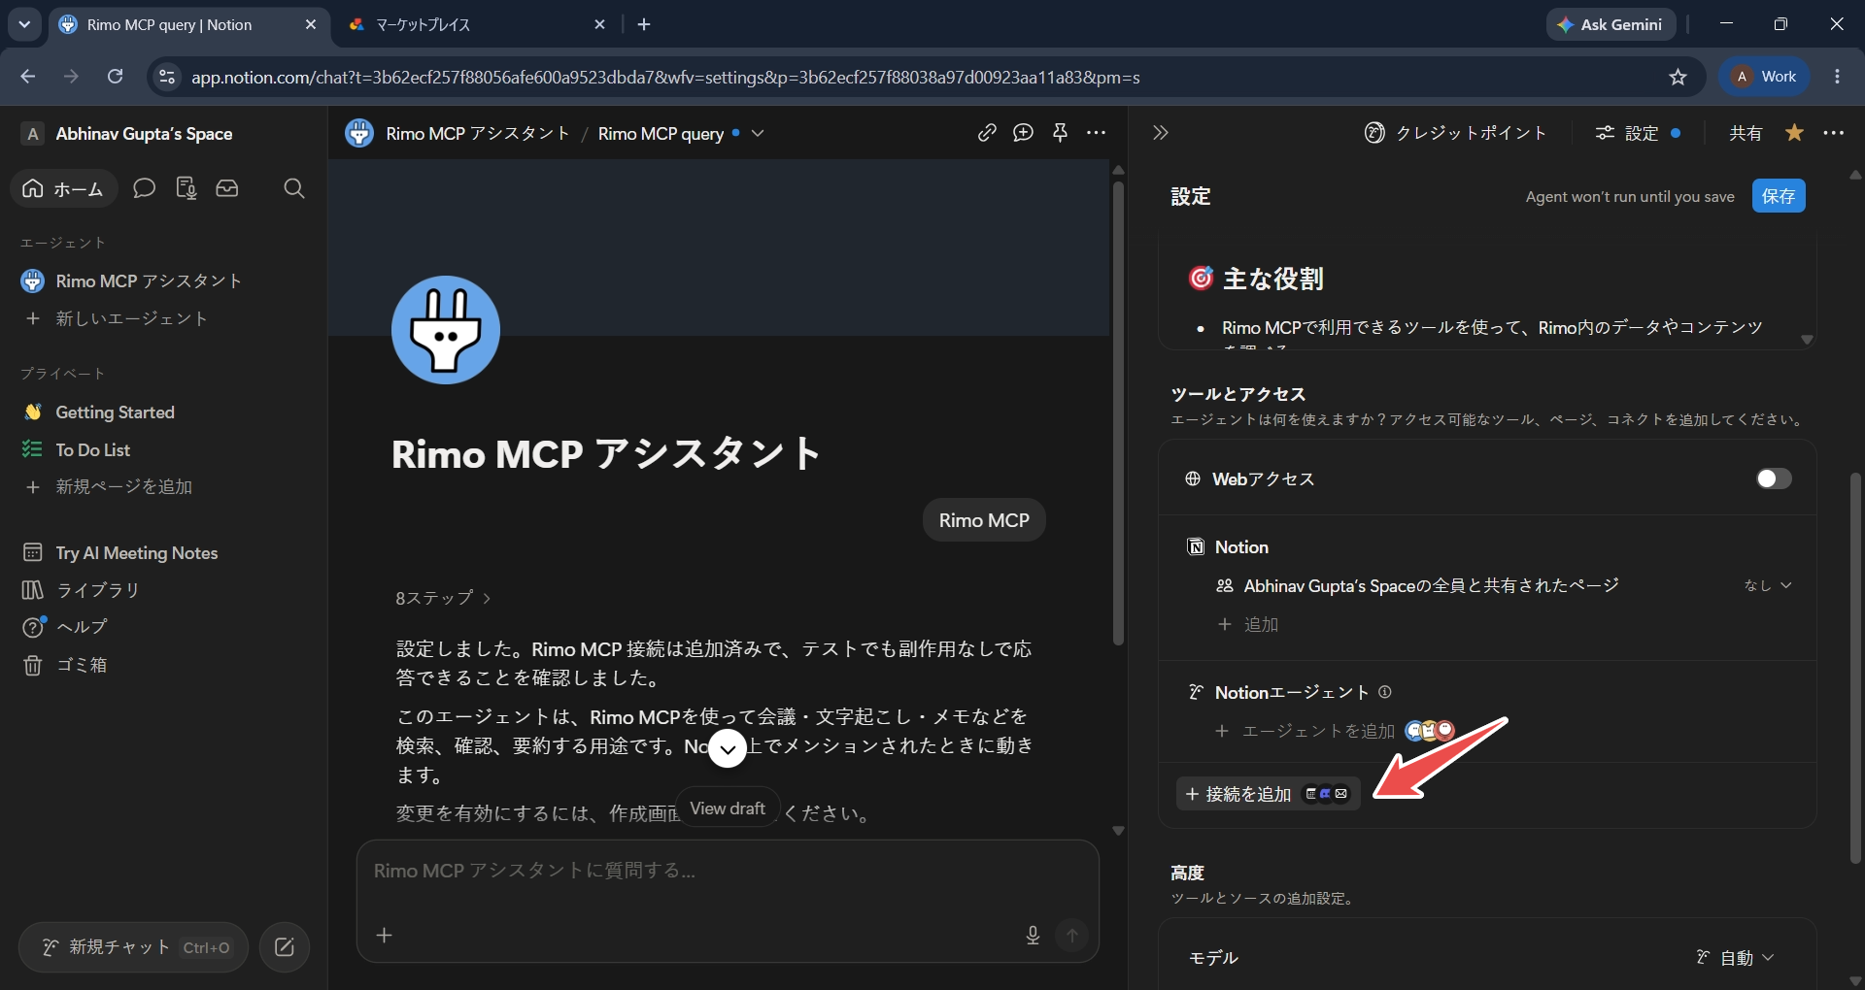1865x990 pixels.
Task: Collapse the settings panel with double chevron
Action: (x=1161, y=133)
